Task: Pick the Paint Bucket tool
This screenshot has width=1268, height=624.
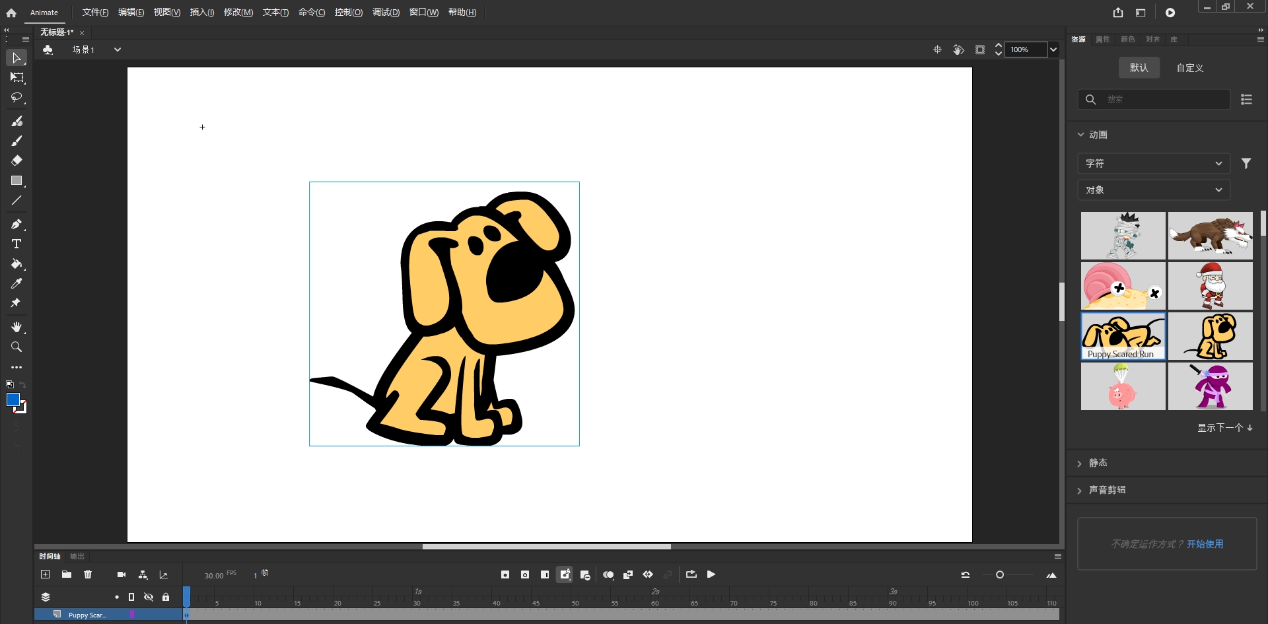Action: coord(17,265)
